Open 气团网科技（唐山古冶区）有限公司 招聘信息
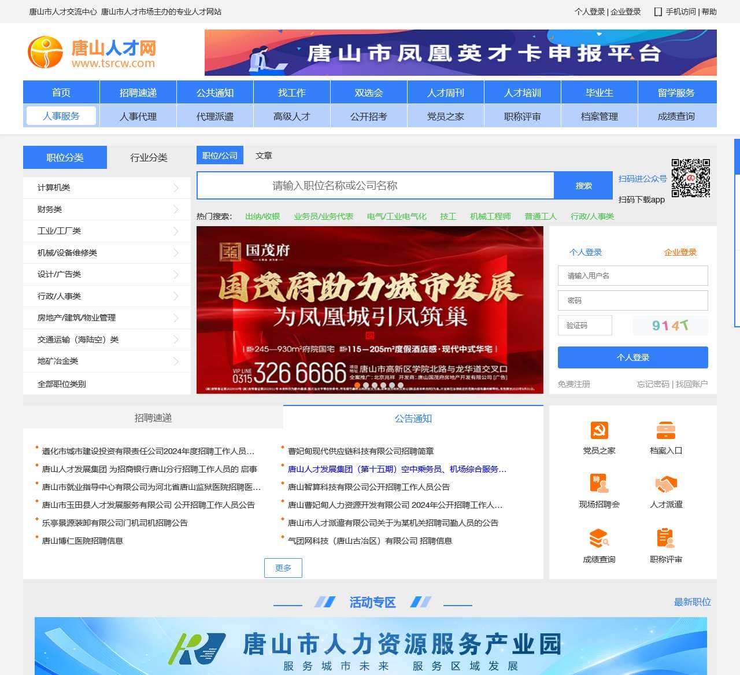Image resolution: width=740 pixels, height=675 pixels. 370,541
